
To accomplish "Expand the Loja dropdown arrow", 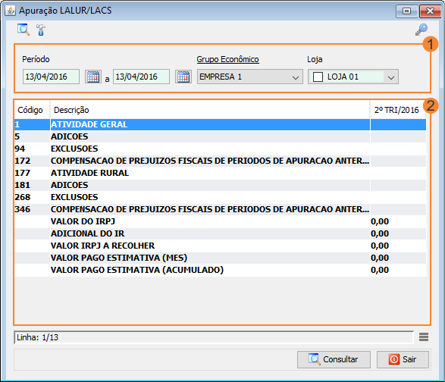I will 391,77.
